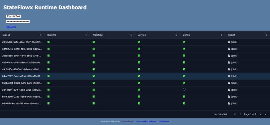This screenshot has height=125, width=270.
Task: Open filter menu for Task Id column
Action: pyautogui.click(x=41, y=35)
